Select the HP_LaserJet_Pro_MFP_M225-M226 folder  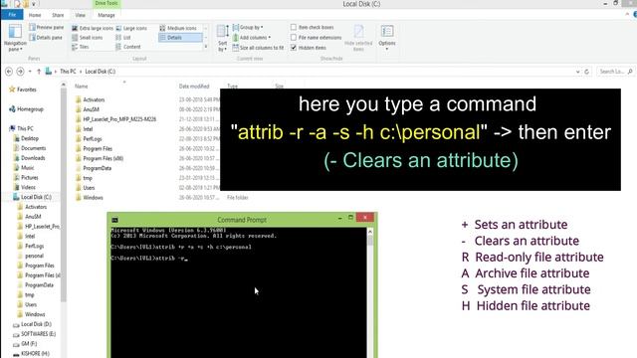(119, 119)
